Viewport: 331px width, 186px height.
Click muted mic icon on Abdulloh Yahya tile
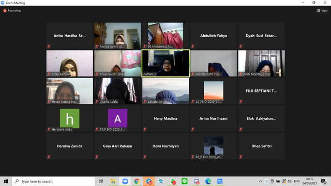[x=192, y=47]
